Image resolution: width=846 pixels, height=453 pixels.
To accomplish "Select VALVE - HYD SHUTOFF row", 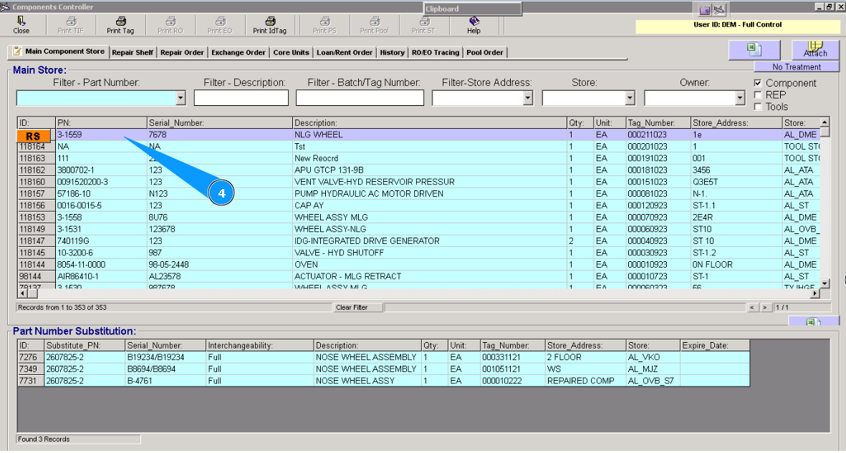I will coord(418,253).
